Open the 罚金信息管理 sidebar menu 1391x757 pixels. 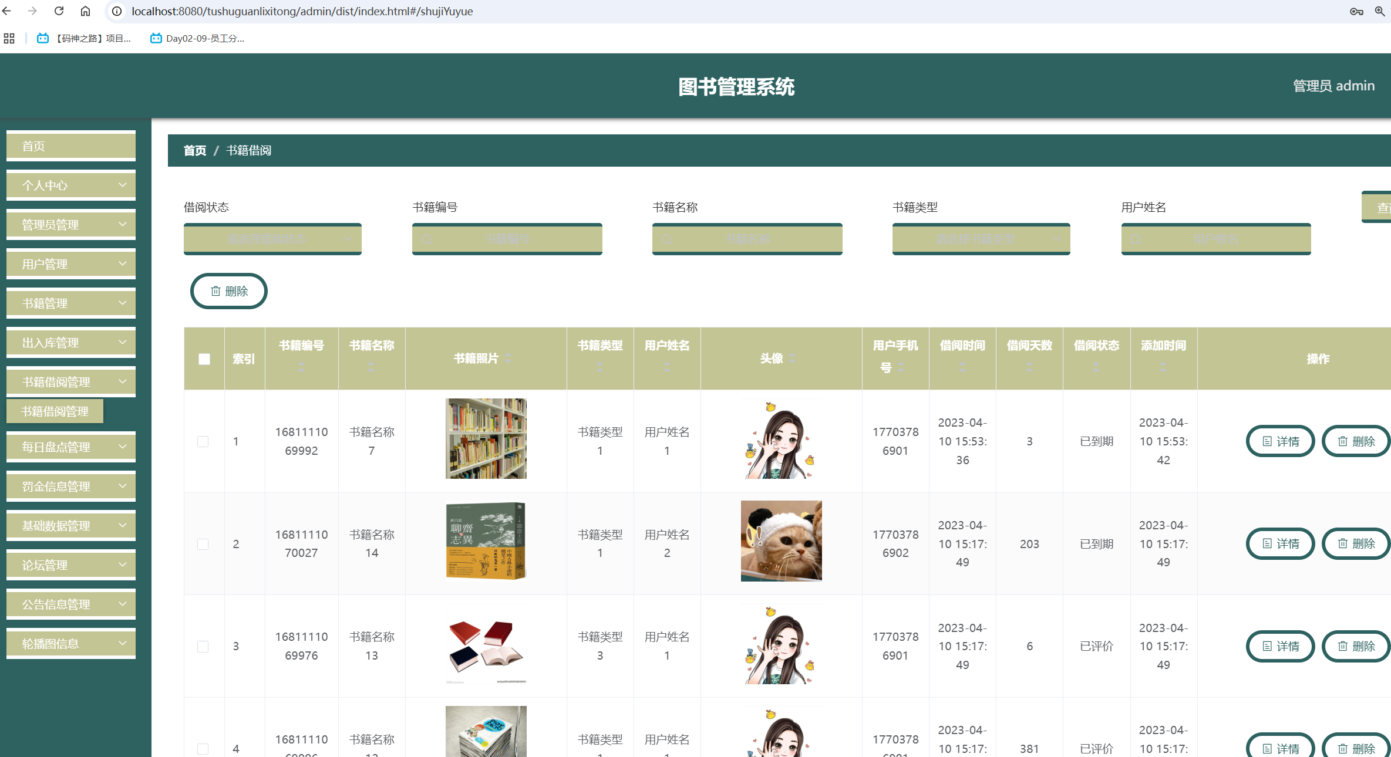[x=71, y=486]
